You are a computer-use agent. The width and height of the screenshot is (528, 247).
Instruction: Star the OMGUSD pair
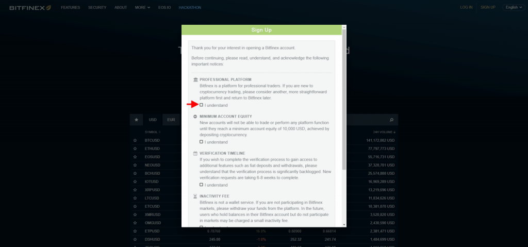(135, 223)
